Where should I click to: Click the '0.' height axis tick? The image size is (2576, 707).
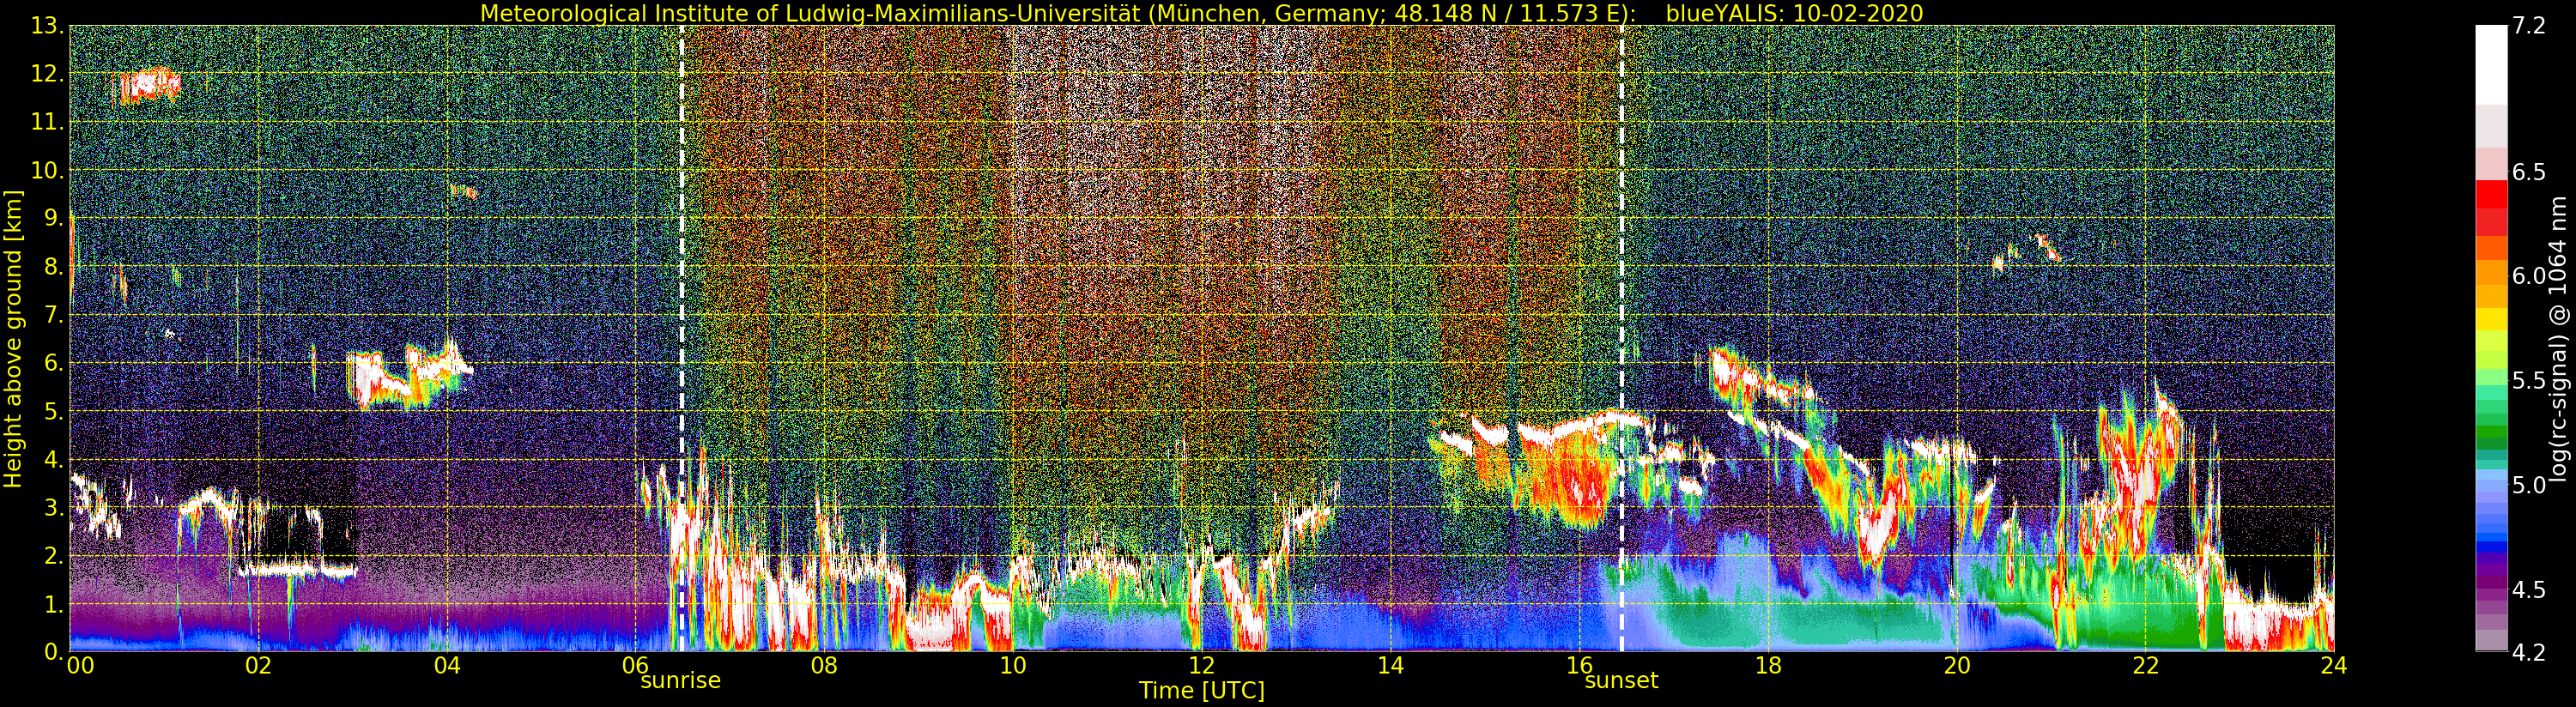tap(52, 651)
